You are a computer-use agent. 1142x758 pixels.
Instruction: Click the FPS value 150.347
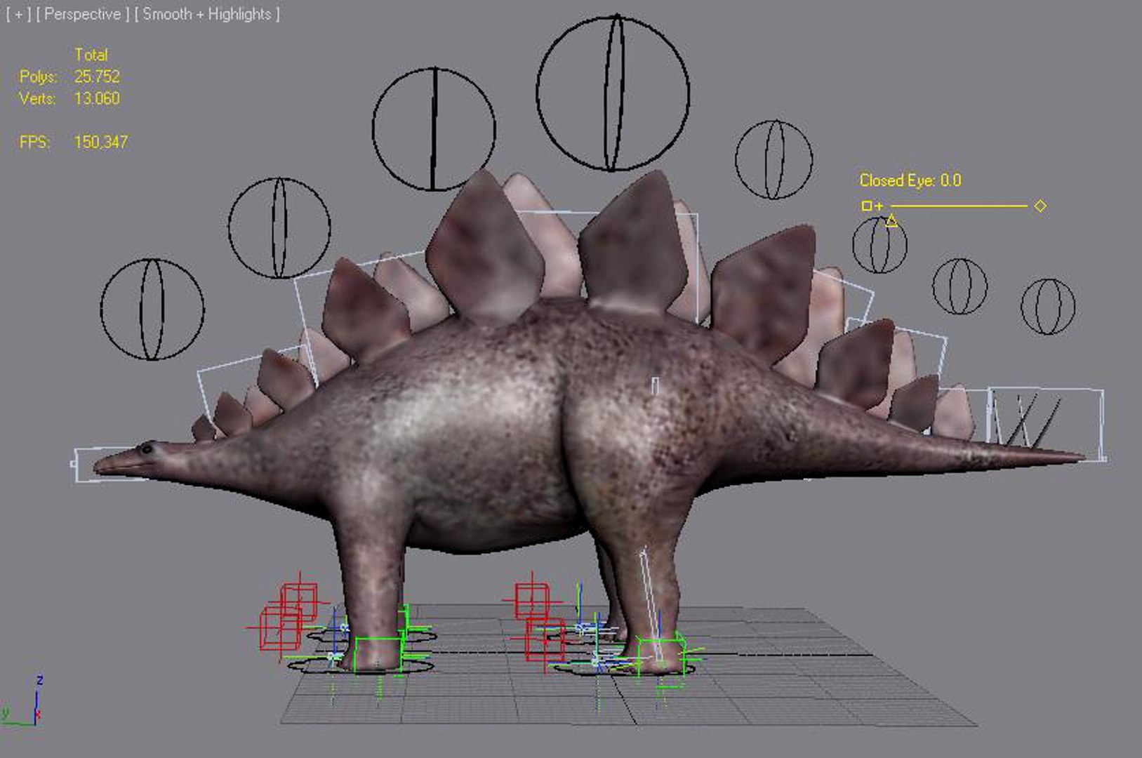click(x=101, y=142)
